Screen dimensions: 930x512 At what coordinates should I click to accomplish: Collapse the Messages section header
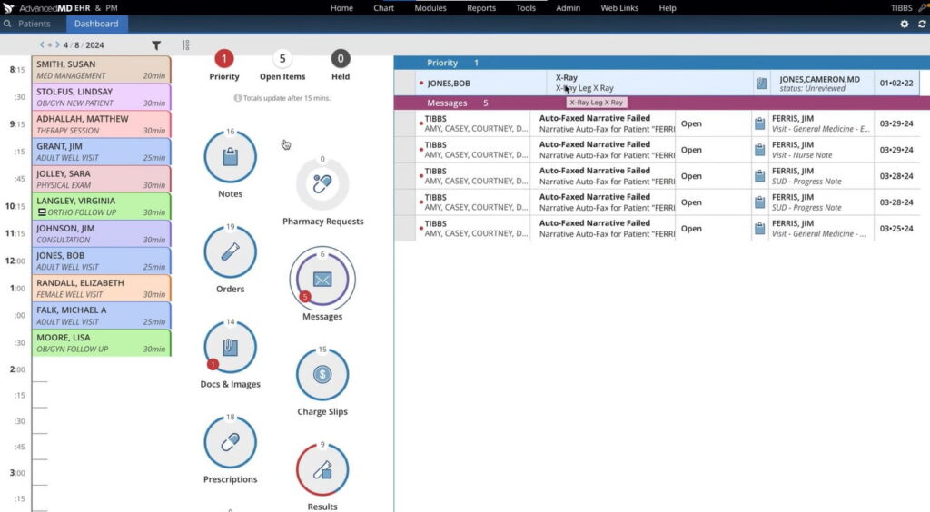click(x=661, y=103)
